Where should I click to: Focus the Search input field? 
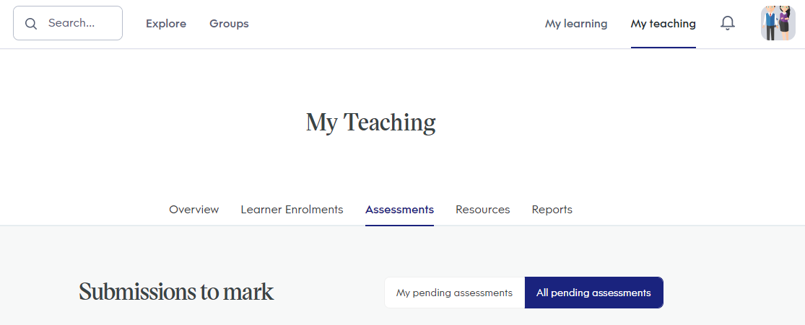[x=68, y=23]
